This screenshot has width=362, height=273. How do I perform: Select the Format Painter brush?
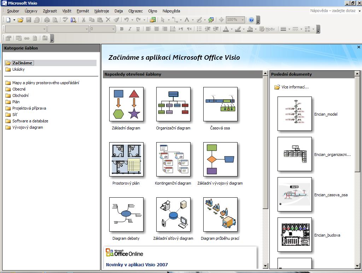pyautogui.click(x=116, y=20)
